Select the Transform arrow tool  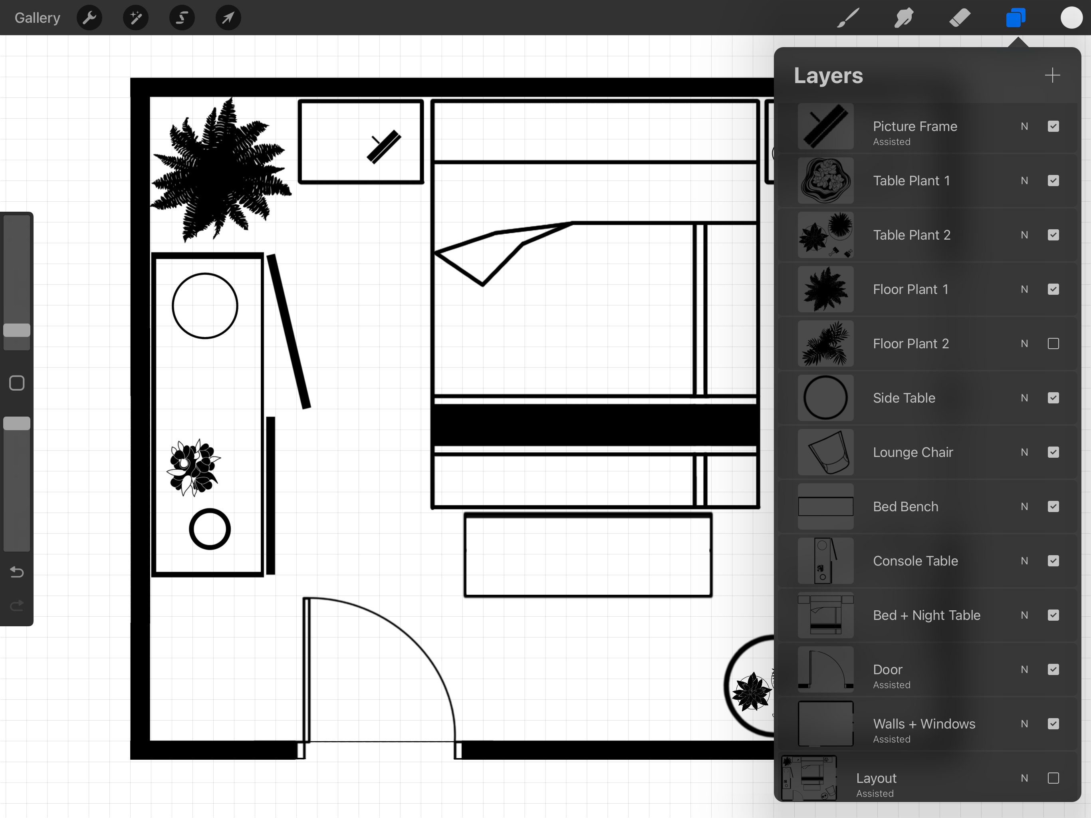[x=227, y=17]
